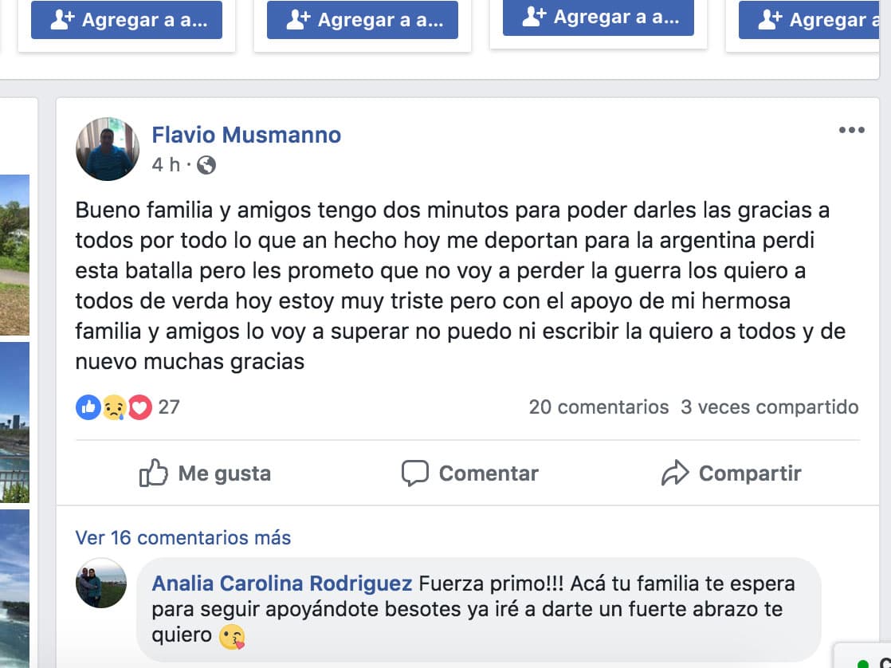Screen dimensions: 891x668
Task: Click the globe public privacy icon
Action: tap(206, 165)
